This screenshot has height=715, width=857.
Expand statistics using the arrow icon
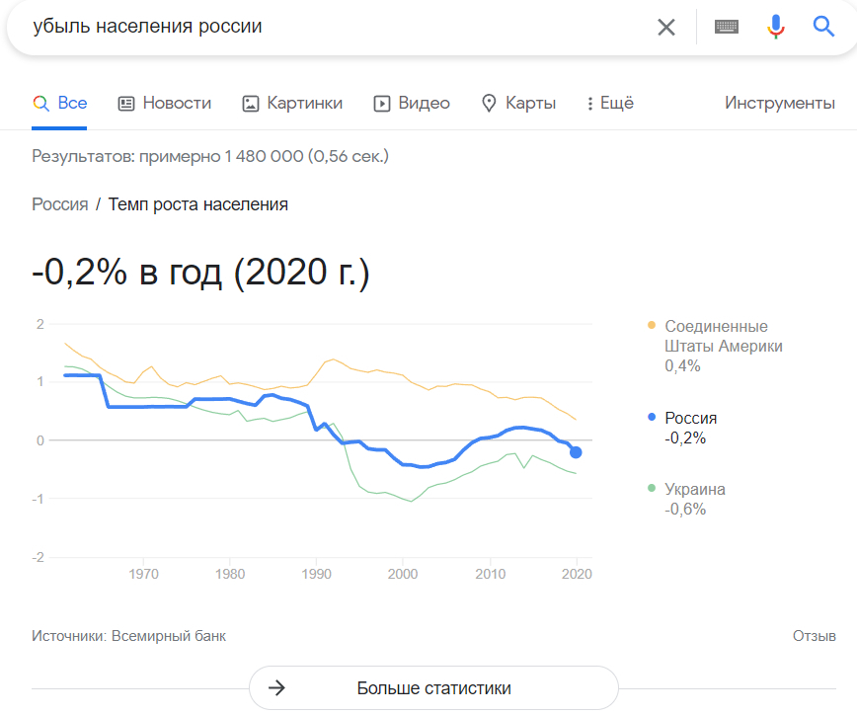(x=277, y=688)
